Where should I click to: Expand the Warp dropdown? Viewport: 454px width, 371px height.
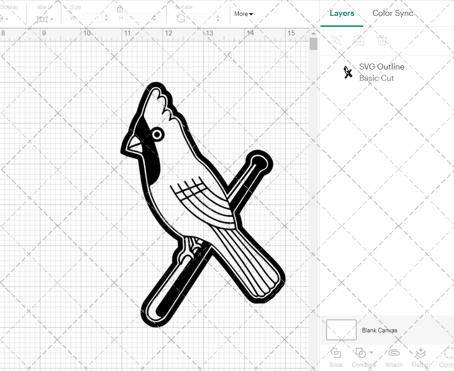[x=52, y=20]
